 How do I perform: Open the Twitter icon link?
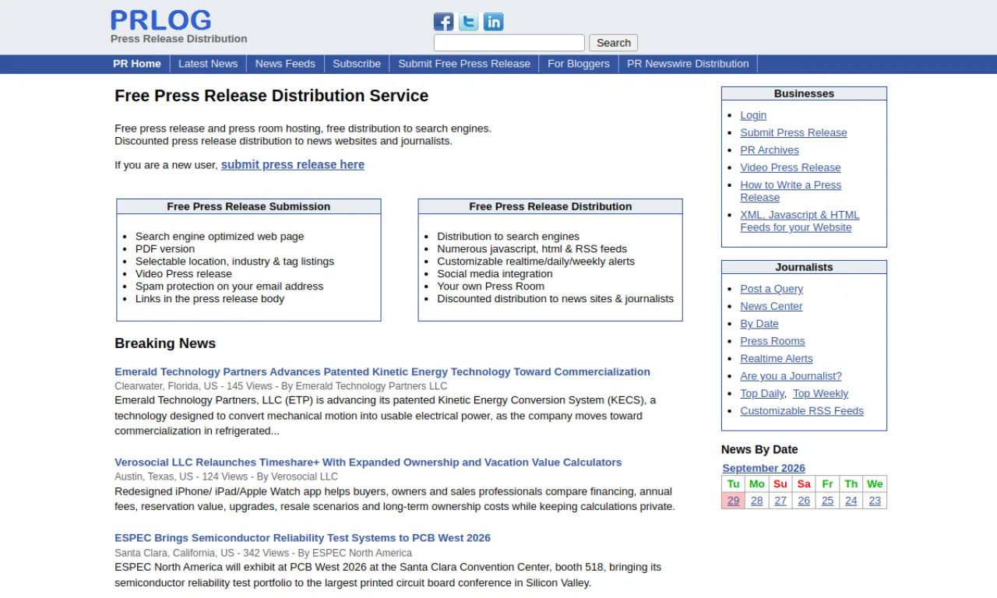pos(468,22)
